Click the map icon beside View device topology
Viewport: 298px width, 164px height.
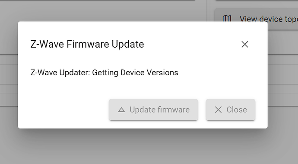(227, 19)
